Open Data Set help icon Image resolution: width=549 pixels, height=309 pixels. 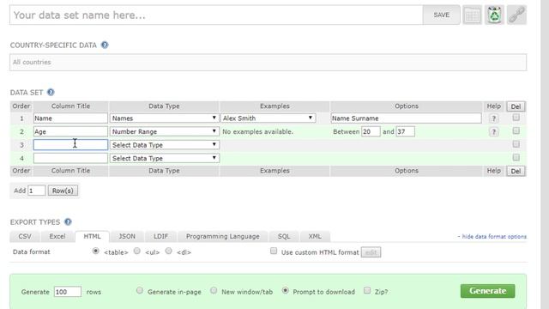point(51,92)
